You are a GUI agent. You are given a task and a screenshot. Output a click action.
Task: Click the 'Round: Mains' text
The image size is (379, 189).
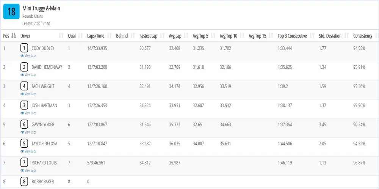(33, 16)
